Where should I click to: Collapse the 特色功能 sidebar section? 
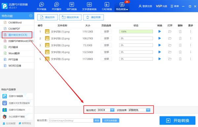31,16
